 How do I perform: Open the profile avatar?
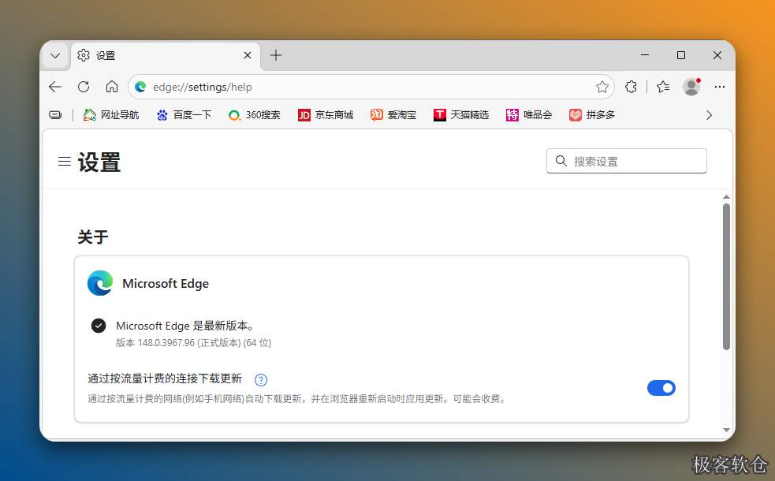pos(691,87)
